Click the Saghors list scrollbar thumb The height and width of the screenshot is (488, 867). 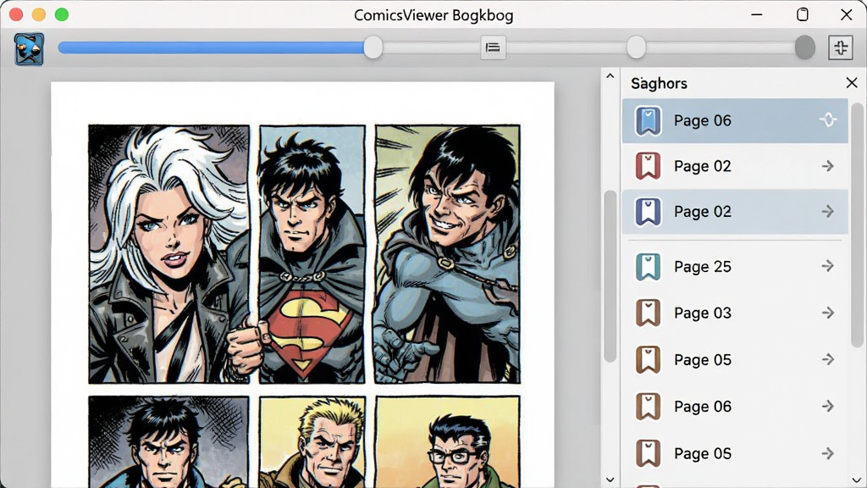pyautogui.click(x=857, y=225)
